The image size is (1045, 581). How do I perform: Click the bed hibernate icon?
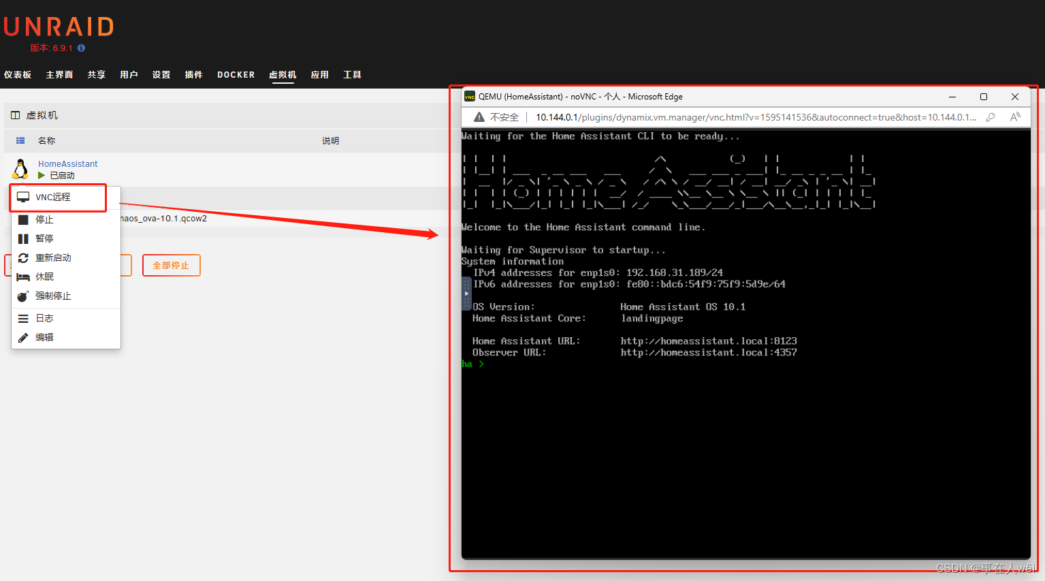coord(23,277)
